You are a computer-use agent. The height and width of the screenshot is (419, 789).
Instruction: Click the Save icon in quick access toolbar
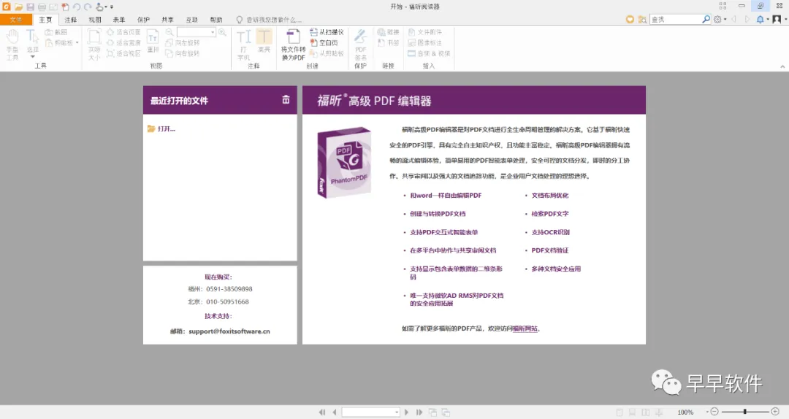(30, 7)
